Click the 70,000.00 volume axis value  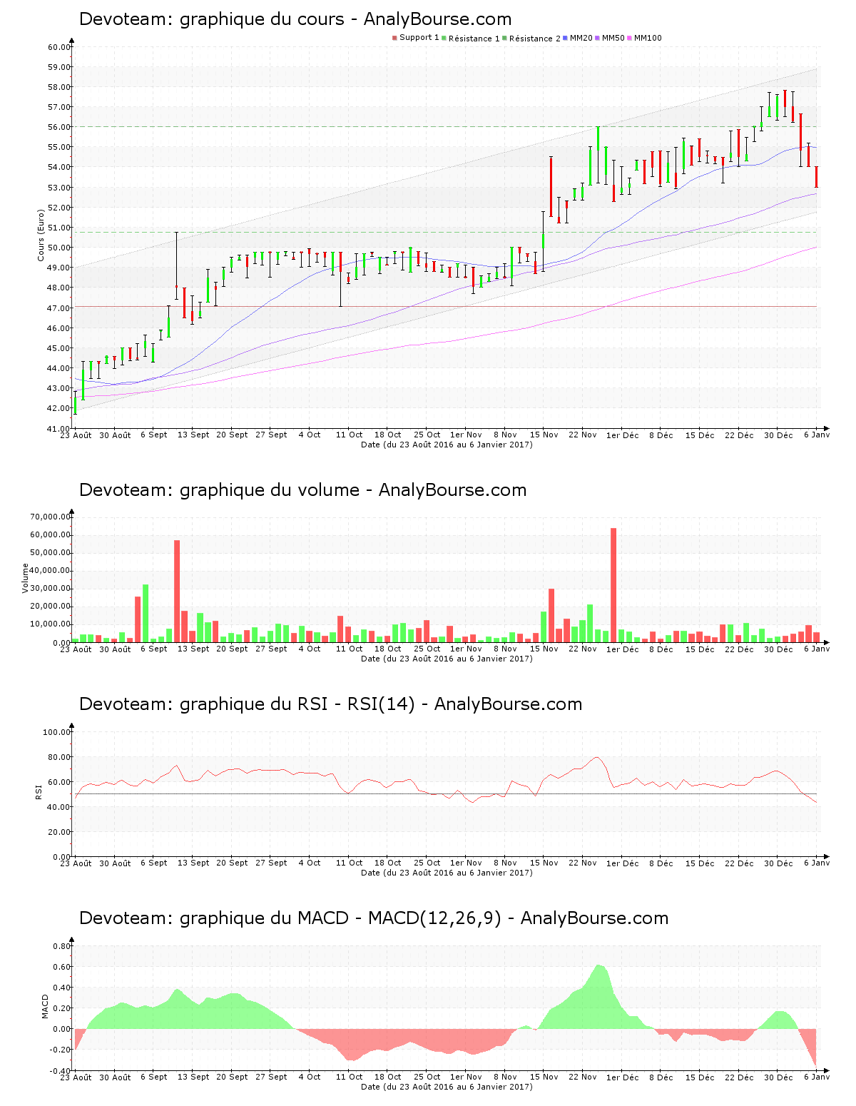[51, 517]
